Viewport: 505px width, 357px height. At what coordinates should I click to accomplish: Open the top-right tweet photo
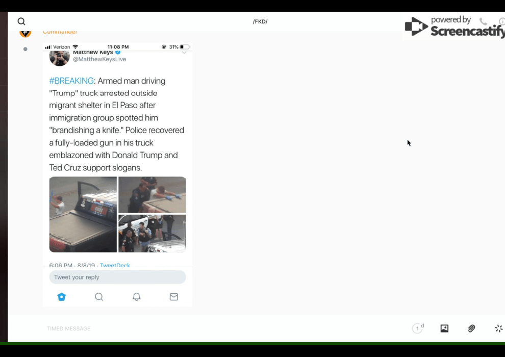[x=152, y=195]
